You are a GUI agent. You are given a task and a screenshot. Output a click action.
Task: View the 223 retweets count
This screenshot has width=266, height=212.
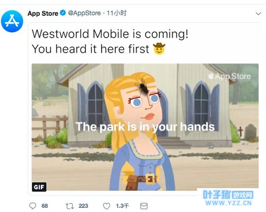pos(83,206)
